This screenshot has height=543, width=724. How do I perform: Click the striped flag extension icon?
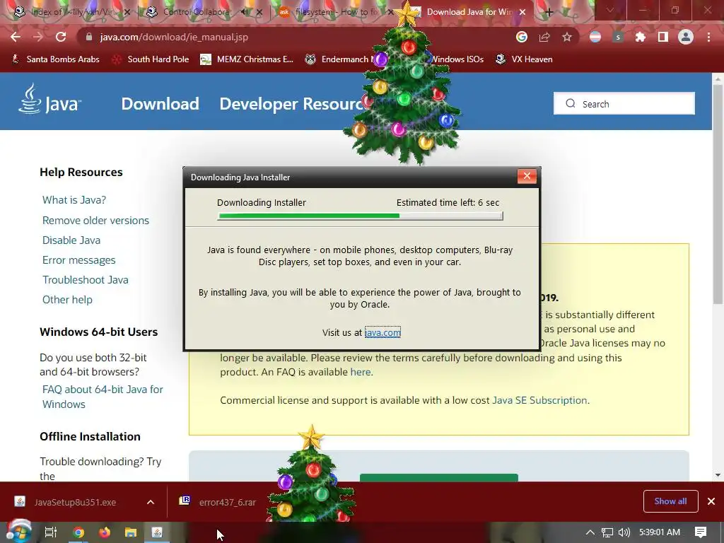595,37
